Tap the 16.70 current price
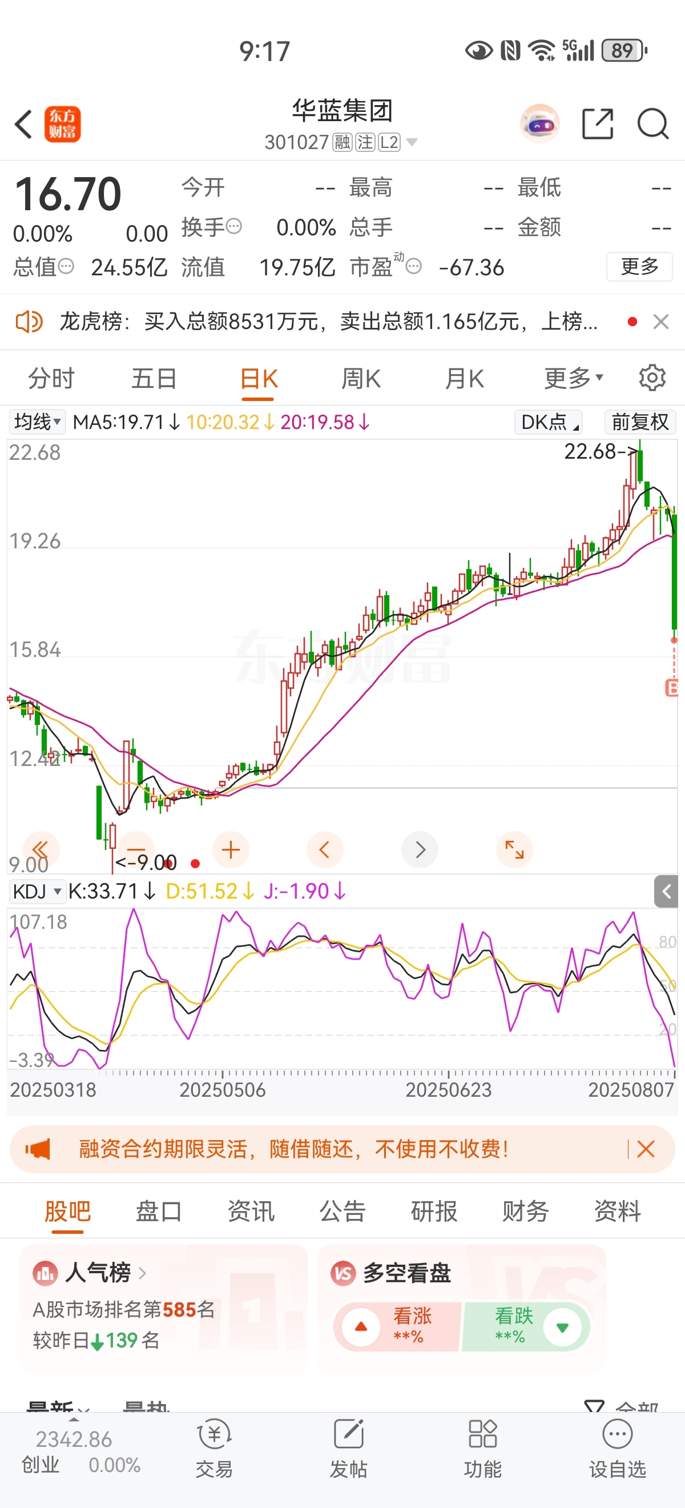 (x=68, y=194)
